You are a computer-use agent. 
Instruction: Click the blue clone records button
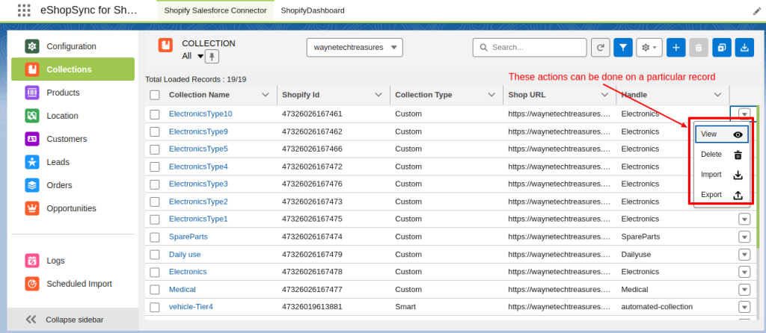click(722, 48)
